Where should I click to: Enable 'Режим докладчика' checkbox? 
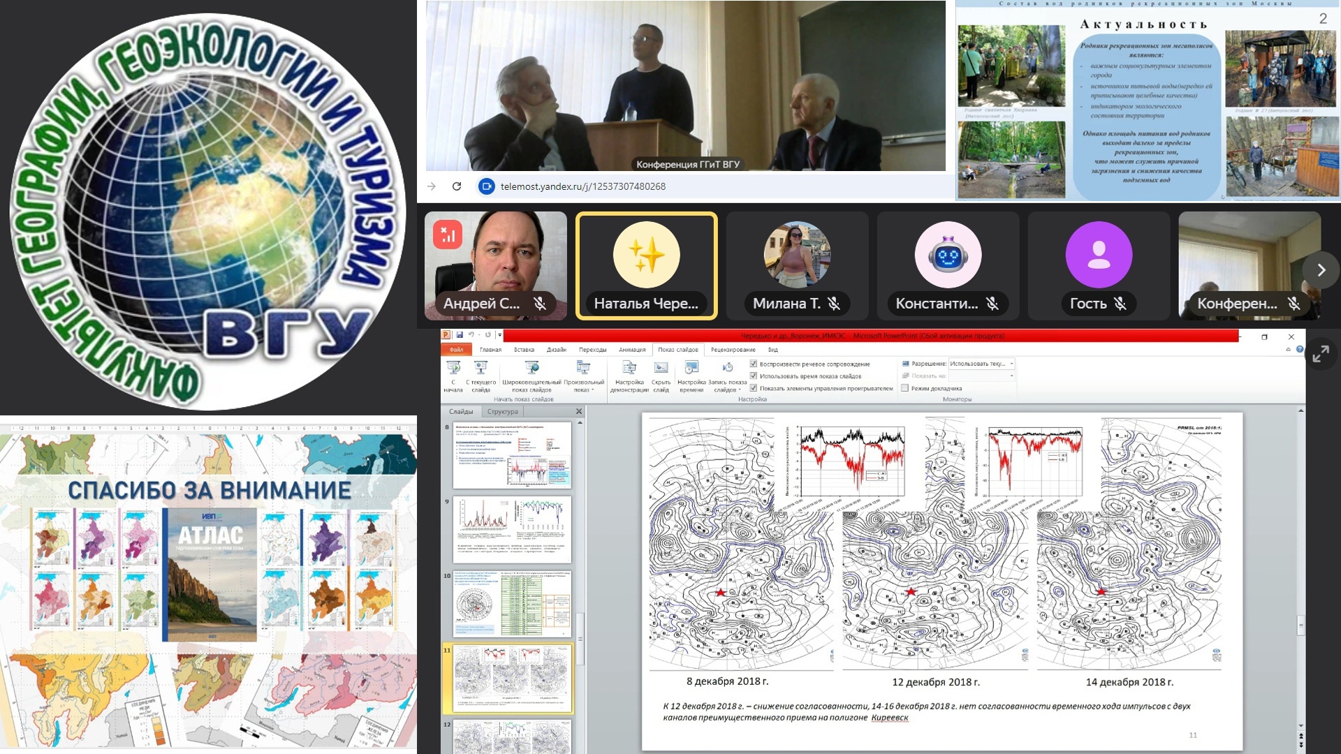(x=905, y=388)
